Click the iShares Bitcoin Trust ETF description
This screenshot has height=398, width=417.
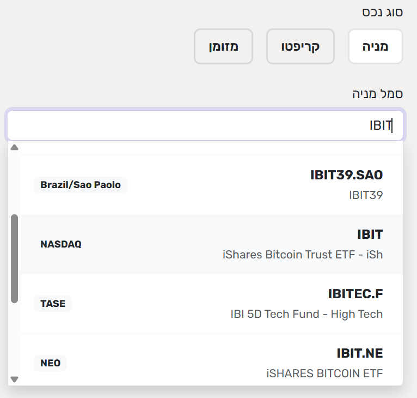pyautogui.click(x=303, y=255)
